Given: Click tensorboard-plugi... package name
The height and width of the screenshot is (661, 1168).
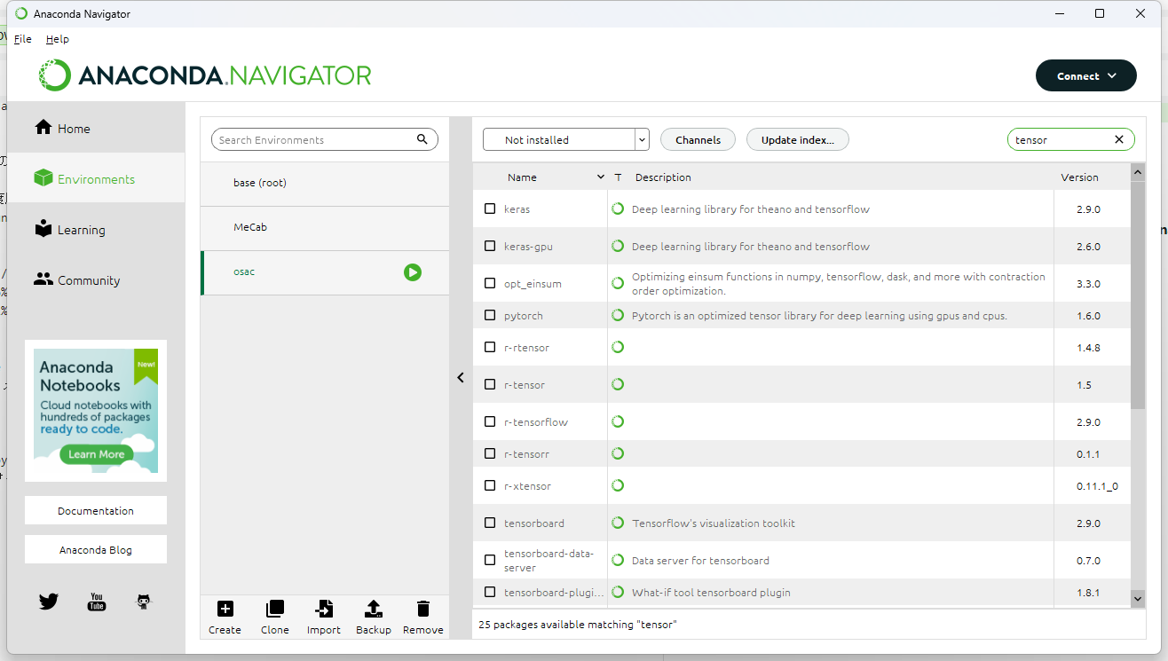Looking at the screenshot, I should point(554,592).
